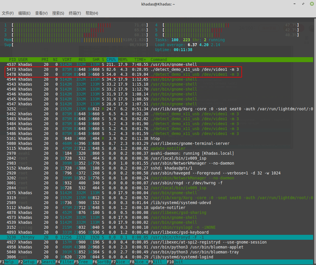Sort by the MEM% column header
Viewport: 316px width, 265px height.
pos(123,60)
